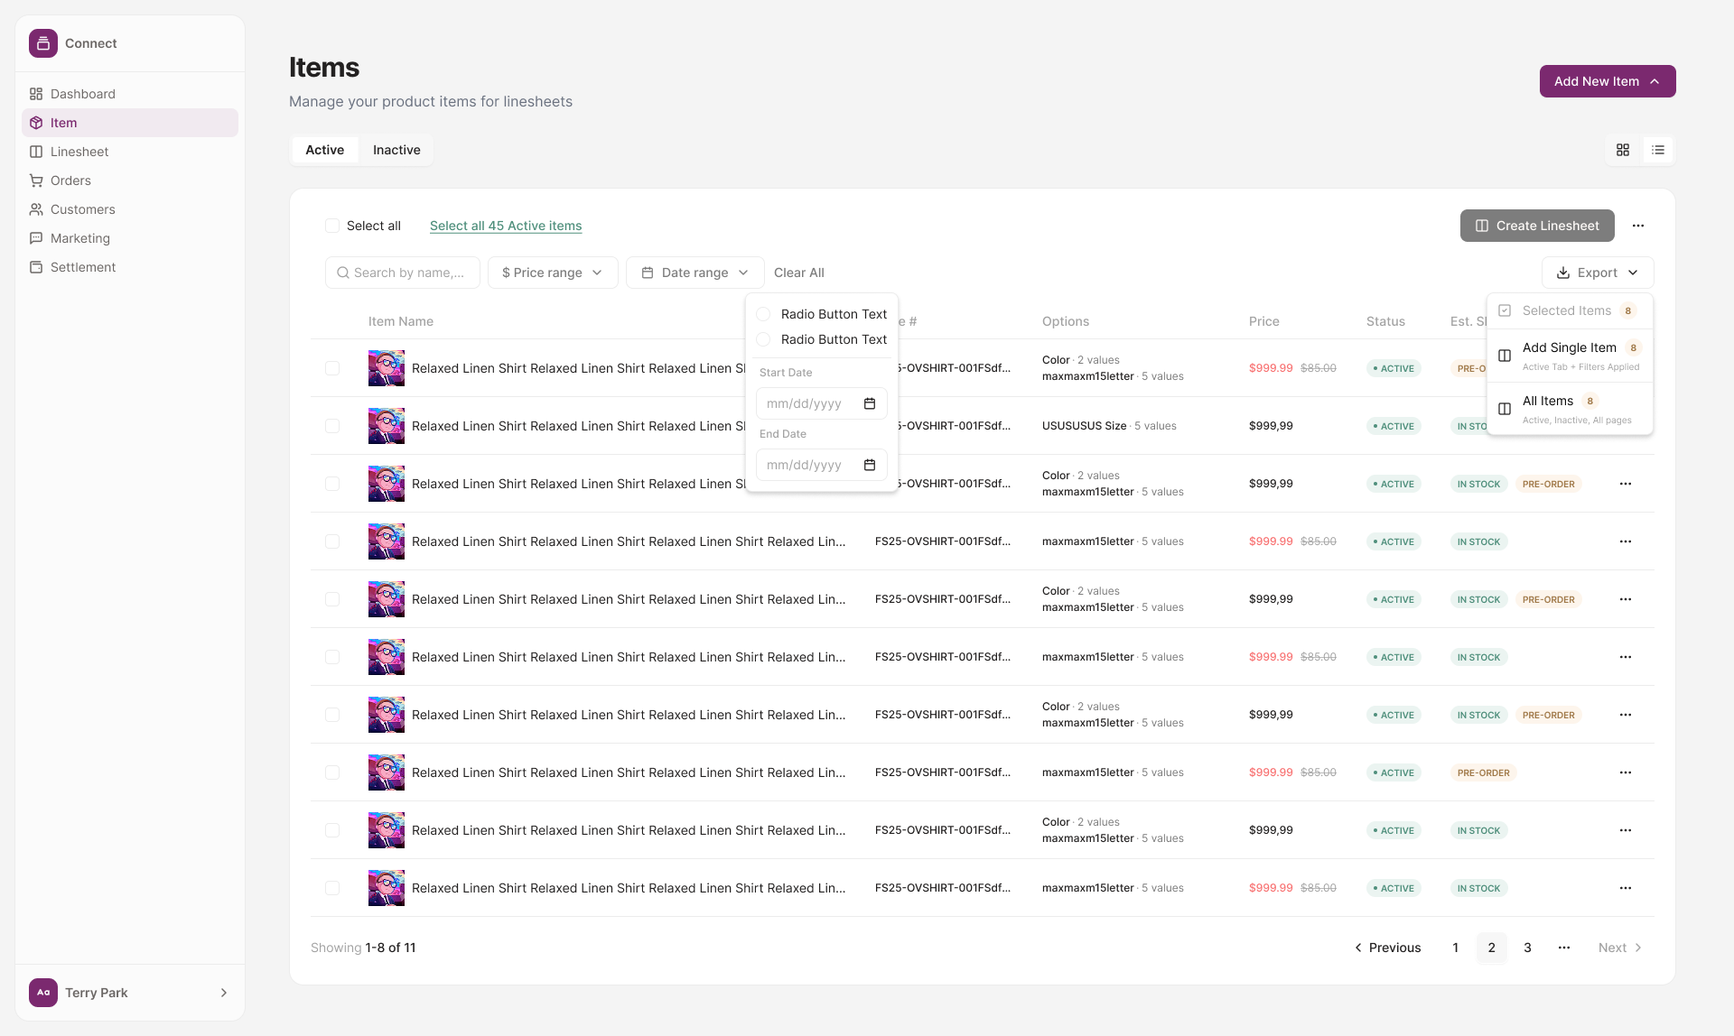
Task: Select the first Radio Button Text option
Action: tap(763, 314)
